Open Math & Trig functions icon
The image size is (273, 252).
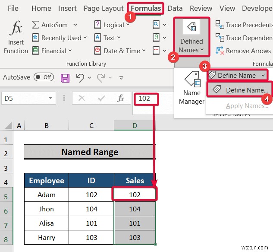click(x=156, y=38)
